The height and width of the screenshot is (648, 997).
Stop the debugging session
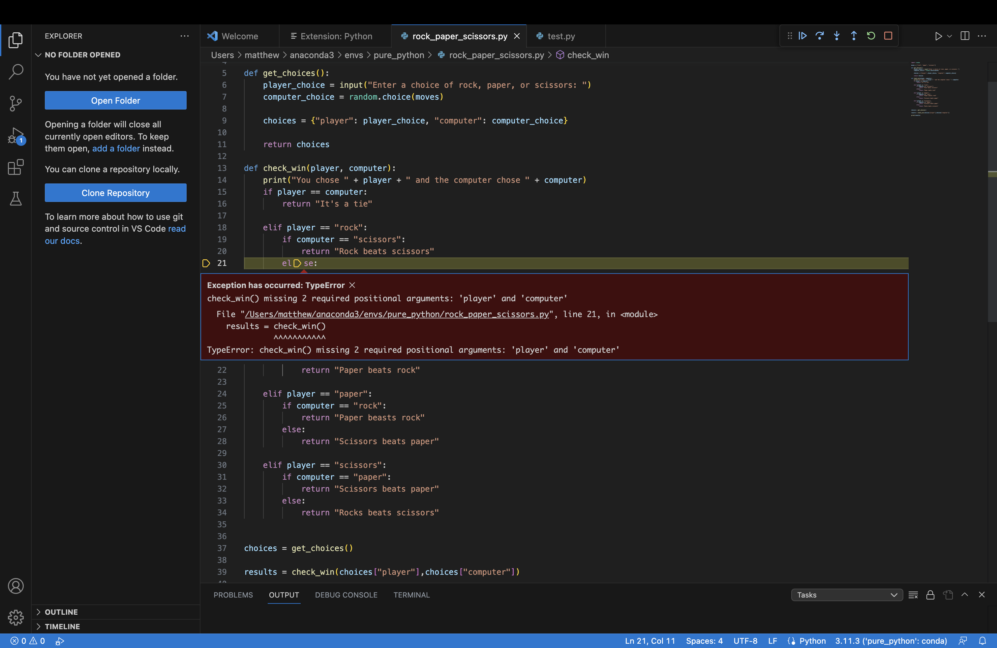click(x=888, y=36)
